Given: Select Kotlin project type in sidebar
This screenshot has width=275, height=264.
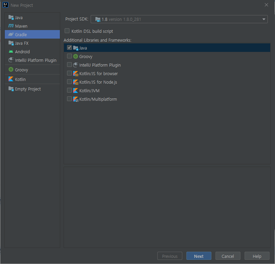Looking at the screenshot, I should (32, 79).
